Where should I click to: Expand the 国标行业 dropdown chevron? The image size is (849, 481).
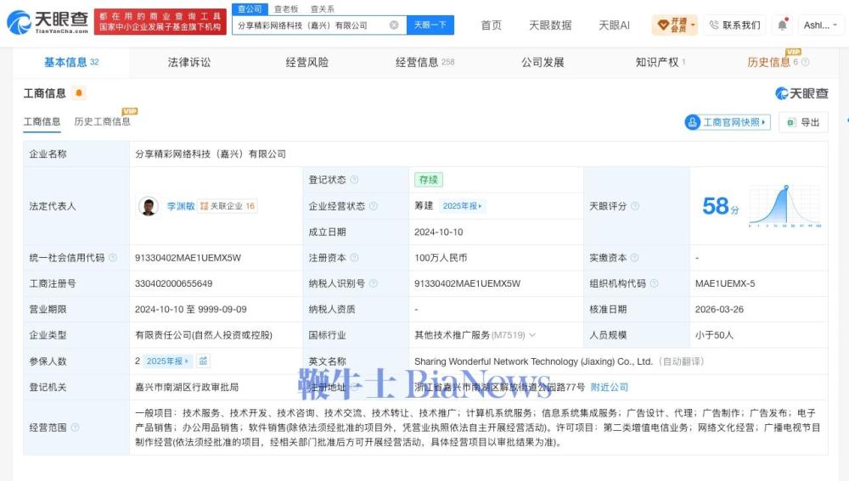tap(532, 335)
